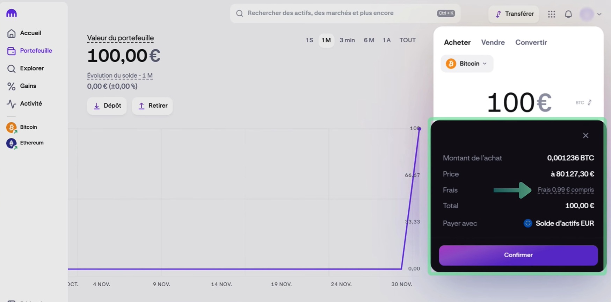Image resolution: width=611 pixels, height=302 pixels.
Task: Click the Dépôt button
Action: [x=107, y=106]
